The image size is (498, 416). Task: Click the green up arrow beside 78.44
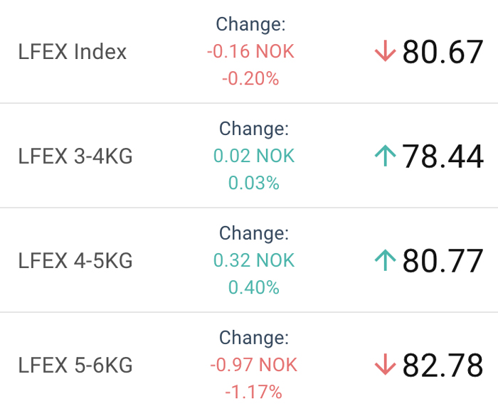tap(386, 156)
